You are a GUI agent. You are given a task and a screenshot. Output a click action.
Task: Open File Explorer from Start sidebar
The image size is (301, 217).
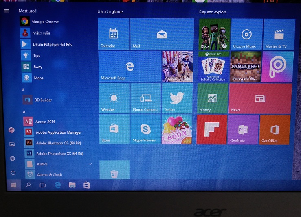12,144
